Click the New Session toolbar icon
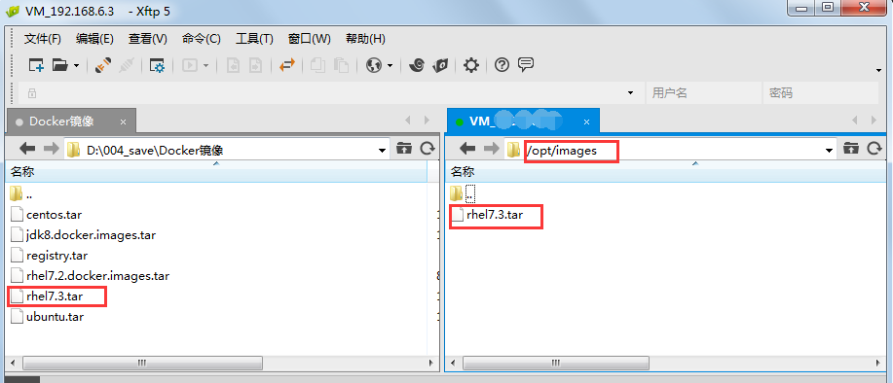The height and width of the screenshot is (383, 893). point(36,65)
